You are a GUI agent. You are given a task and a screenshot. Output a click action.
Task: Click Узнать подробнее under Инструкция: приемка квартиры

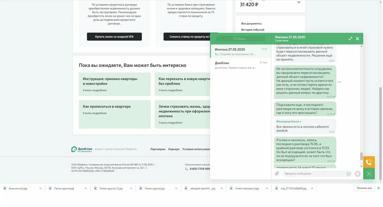point(95,90)
